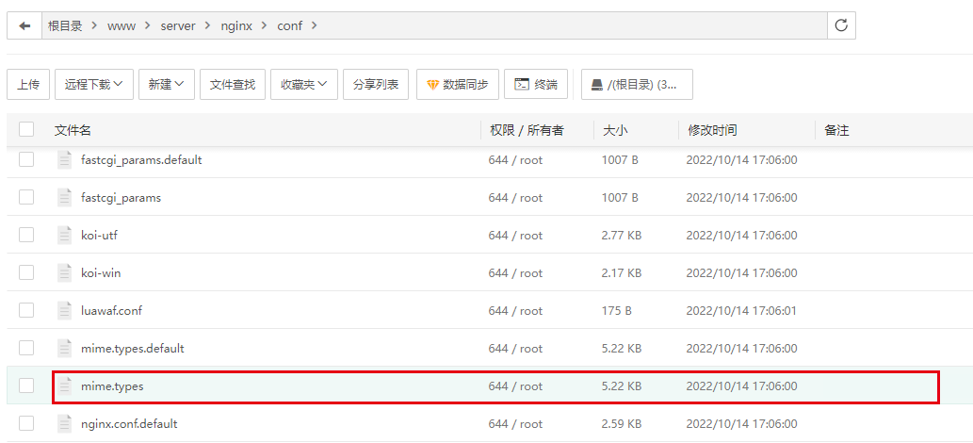This screenshot has width=973, height=443.
Task: Sort by 文件名 column header
Action: click(x=73, y=130)
